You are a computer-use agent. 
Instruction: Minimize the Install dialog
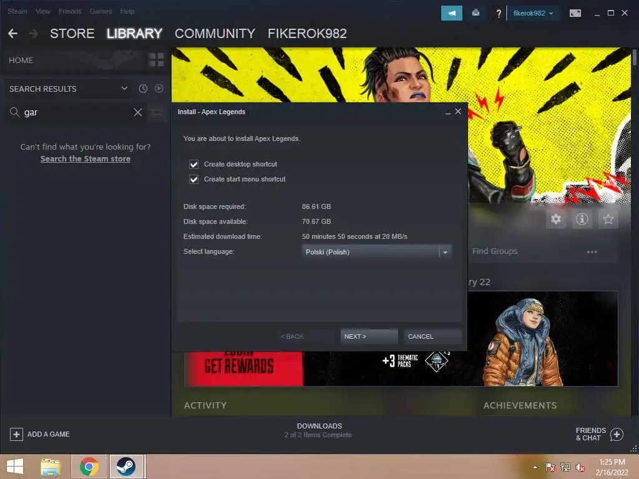click(x=448, y=112)
